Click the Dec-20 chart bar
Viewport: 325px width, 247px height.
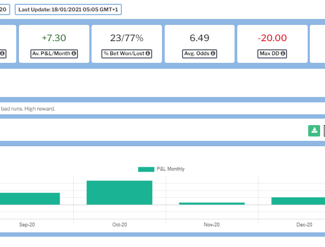coord(298,201)
